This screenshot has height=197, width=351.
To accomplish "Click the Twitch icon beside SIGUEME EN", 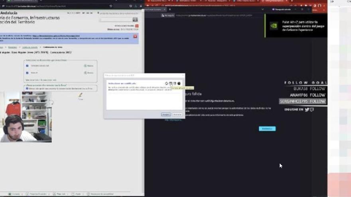I will [x=312, y=109].
